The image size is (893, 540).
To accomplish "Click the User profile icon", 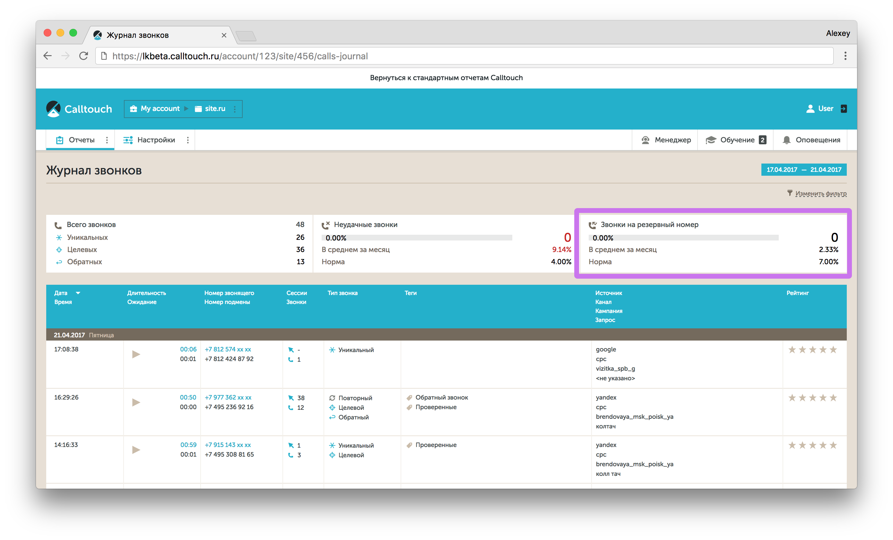I will click(x=810, y=109).
